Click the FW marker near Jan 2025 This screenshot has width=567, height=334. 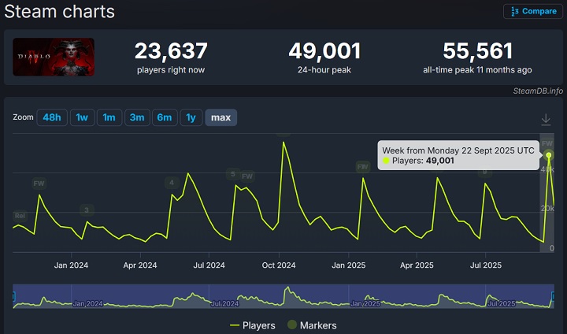tap(363, 167)
